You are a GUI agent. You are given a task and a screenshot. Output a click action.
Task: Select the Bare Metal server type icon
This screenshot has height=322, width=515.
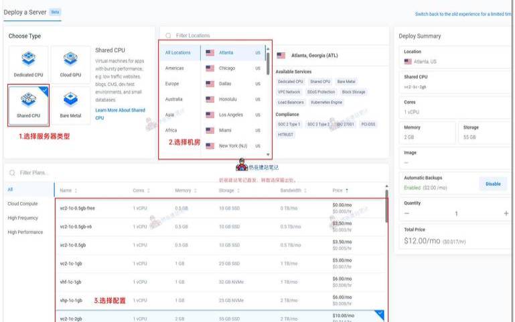point(70,101)
